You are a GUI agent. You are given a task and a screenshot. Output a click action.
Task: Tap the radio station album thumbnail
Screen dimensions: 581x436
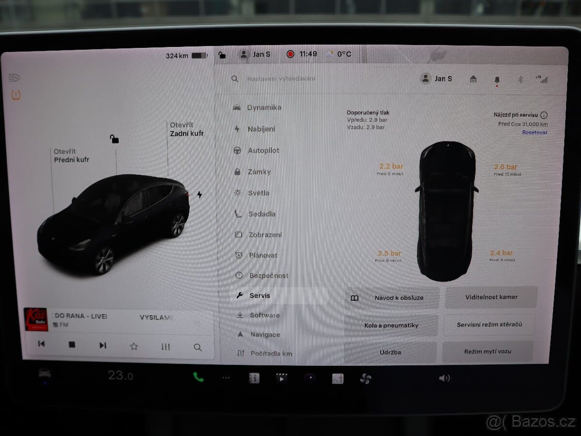(x=36, y=319)
